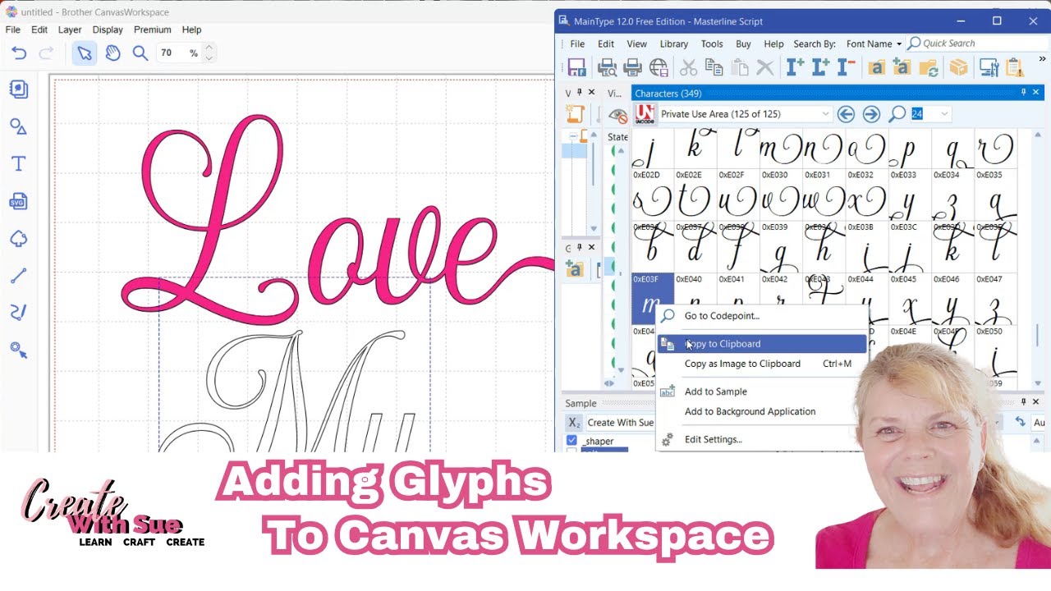Click the Uninstall font (I minus) icon
Screen dimensions: 1051x591
[x=846, y=67]
